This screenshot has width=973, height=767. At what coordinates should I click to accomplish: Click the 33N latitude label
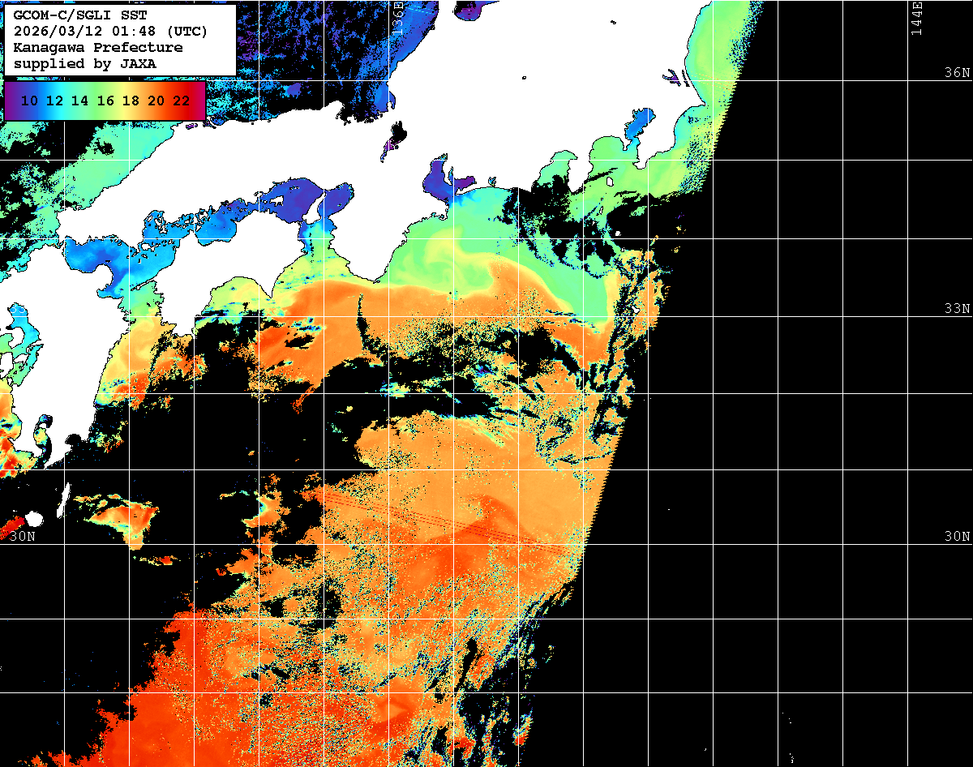(x=957, y=309)
